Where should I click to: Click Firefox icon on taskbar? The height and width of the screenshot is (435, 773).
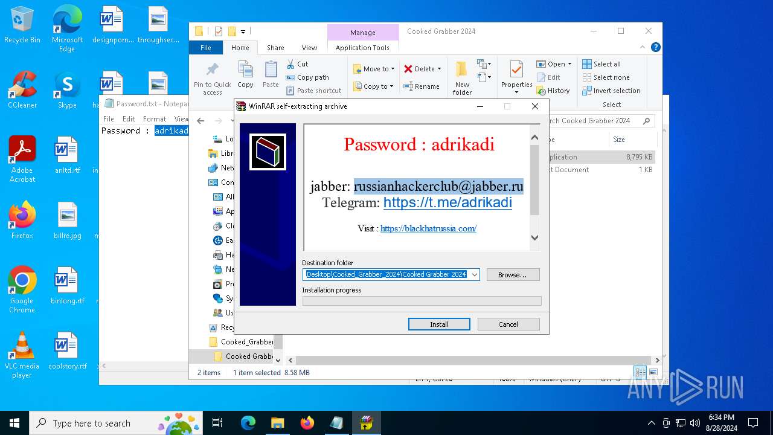307,423
